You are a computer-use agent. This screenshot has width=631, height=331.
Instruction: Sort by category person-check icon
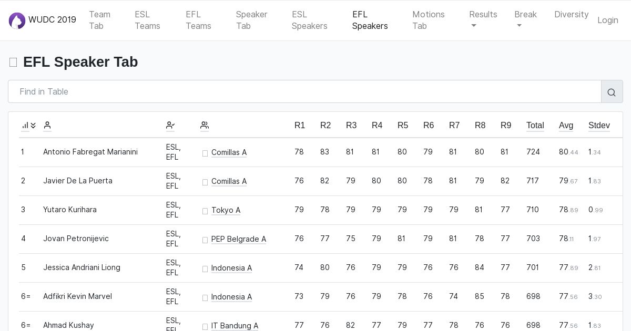(170, 126)
